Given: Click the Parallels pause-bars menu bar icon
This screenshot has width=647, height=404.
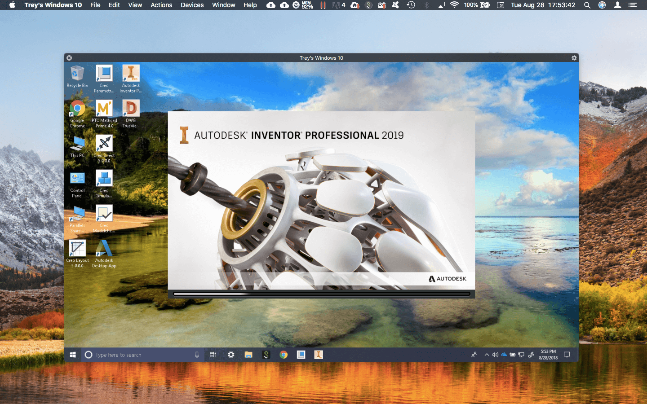Looking at the screenshot, I should [x=323, y=5].
